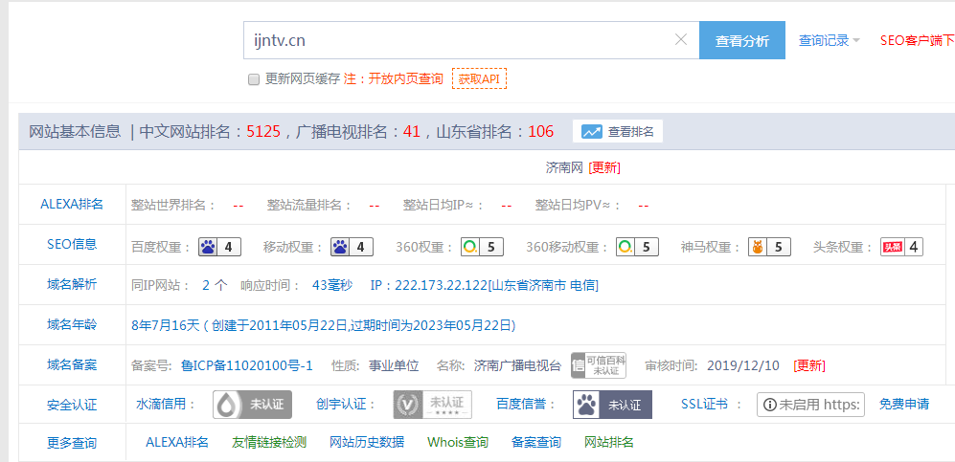Screen dimensions: 955x462
Task: Open 备案查询 link
Action: coord(536,443)
